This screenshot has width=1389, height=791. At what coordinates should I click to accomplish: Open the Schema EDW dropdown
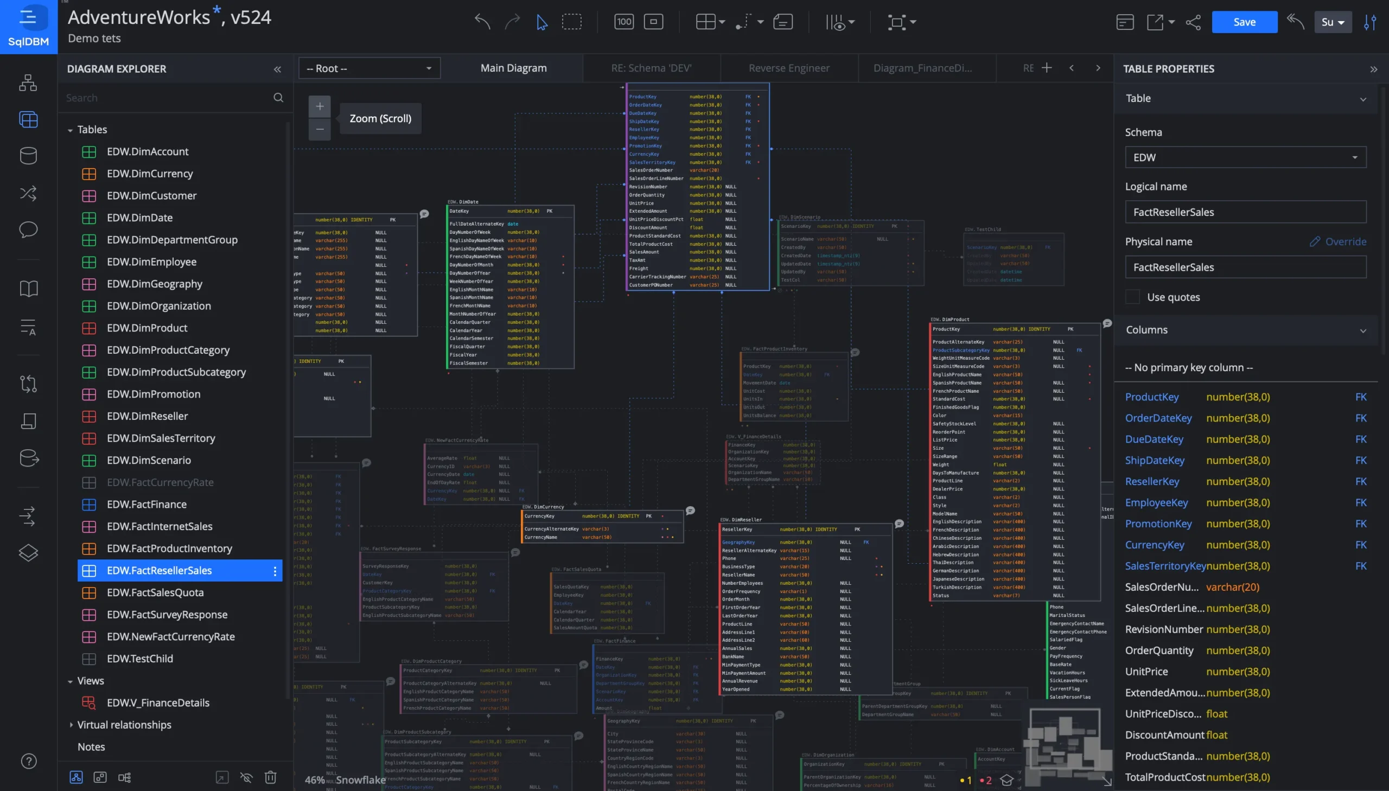click(1245, 157)
